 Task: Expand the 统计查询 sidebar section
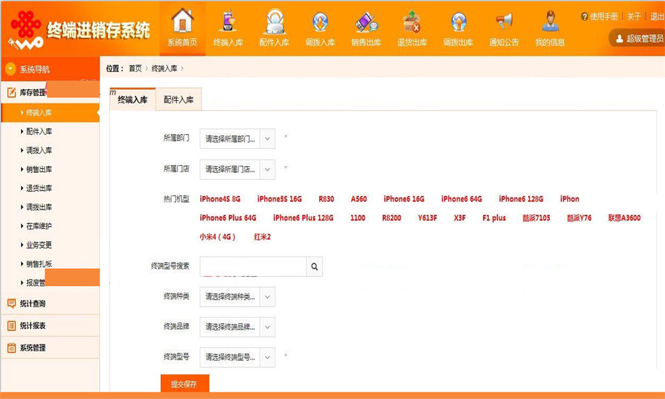33,303
